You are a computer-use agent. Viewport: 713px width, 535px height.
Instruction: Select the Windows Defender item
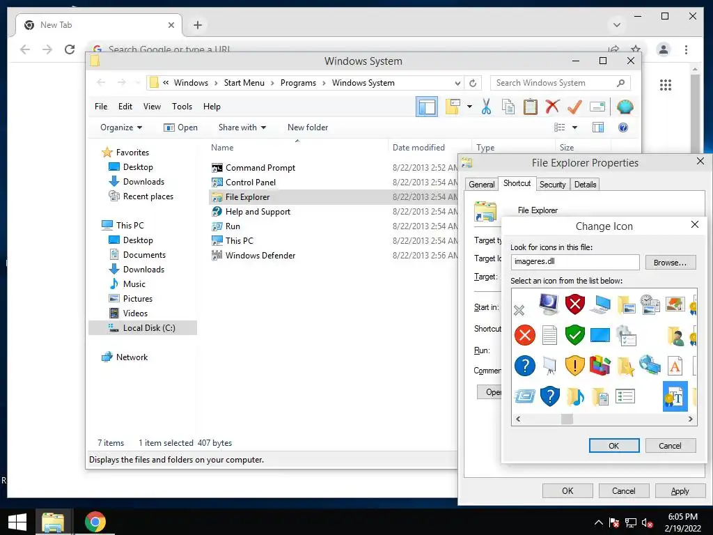[253, 255]
